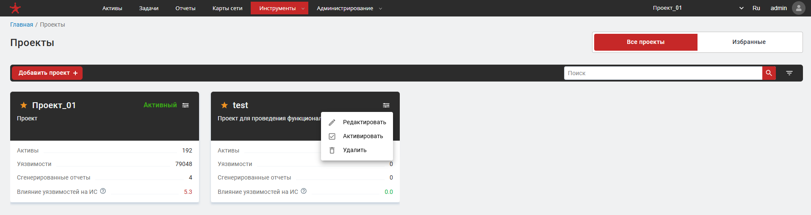Click the generated reports value 4

pyautogui.click(x=191, y=177)
